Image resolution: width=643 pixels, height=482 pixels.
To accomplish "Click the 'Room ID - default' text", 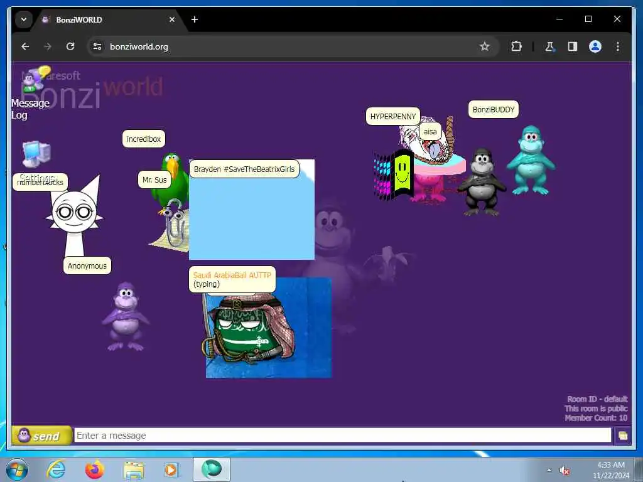I will (597, 399).
